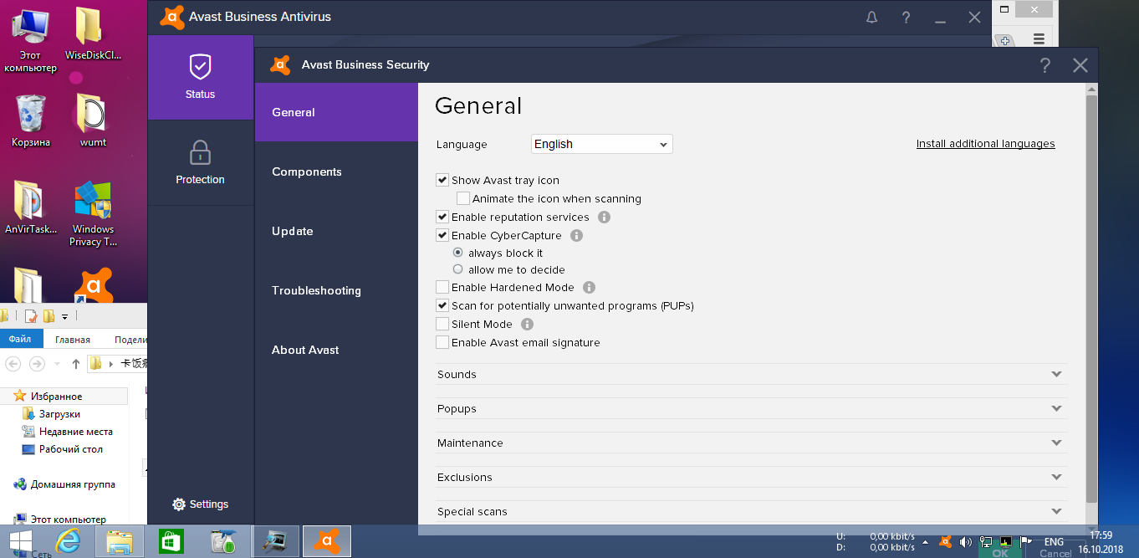
Task: Click the ENG input language indicator
Action: click(1054, 542)
